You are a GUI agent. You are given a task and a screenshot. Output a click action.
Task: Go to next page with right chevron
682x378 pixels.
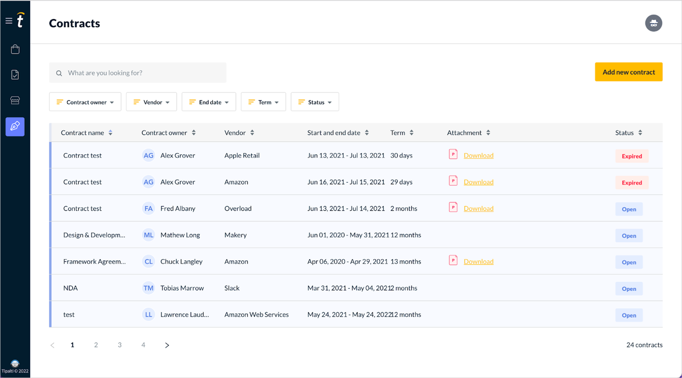pyautogui.click(x=167, y=345)
